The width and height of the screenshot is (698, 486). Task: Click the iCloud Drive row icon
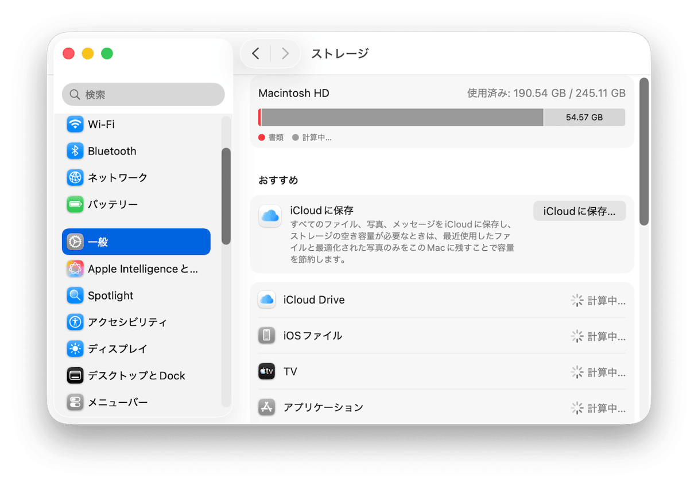click(x=266, y=300)
